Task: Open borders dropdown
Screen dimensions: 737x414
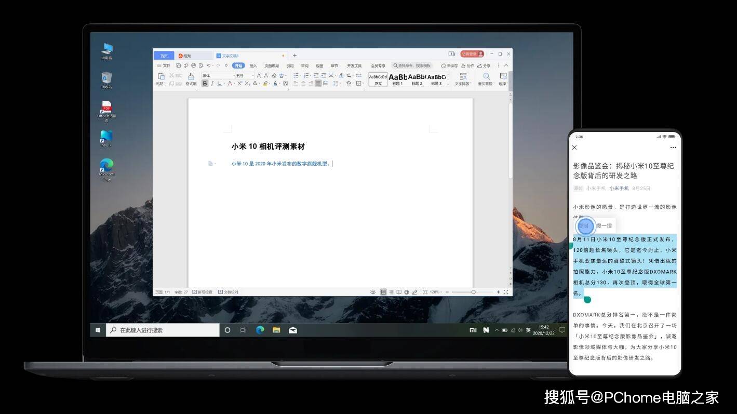Action: point(359,83)
